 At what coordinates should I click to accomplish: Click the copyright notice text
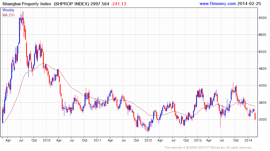[x=208, y=147]
